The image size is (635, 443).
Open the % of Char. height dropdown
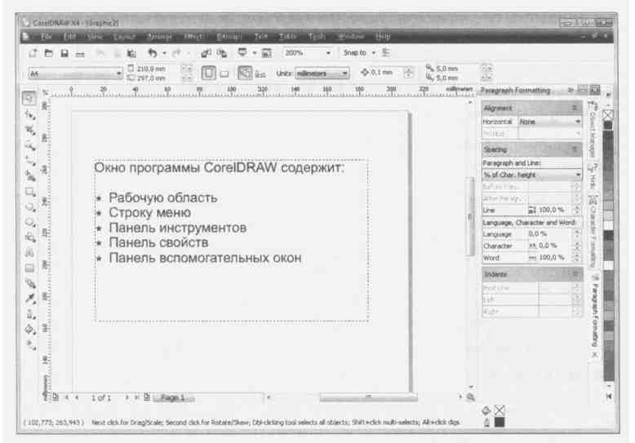point(578,175)
